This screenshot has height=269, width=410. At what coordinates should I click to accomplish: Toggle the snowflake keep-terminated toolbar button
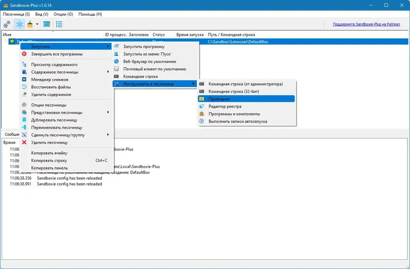tap(19, 24)
